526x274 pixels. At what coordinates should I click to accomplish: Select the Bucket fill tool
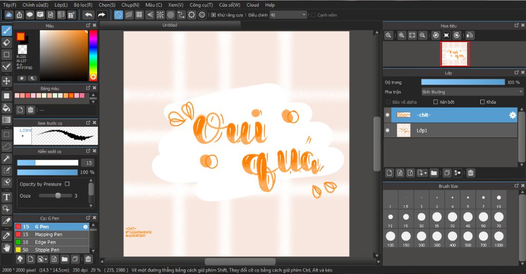[x=7, y=108]
